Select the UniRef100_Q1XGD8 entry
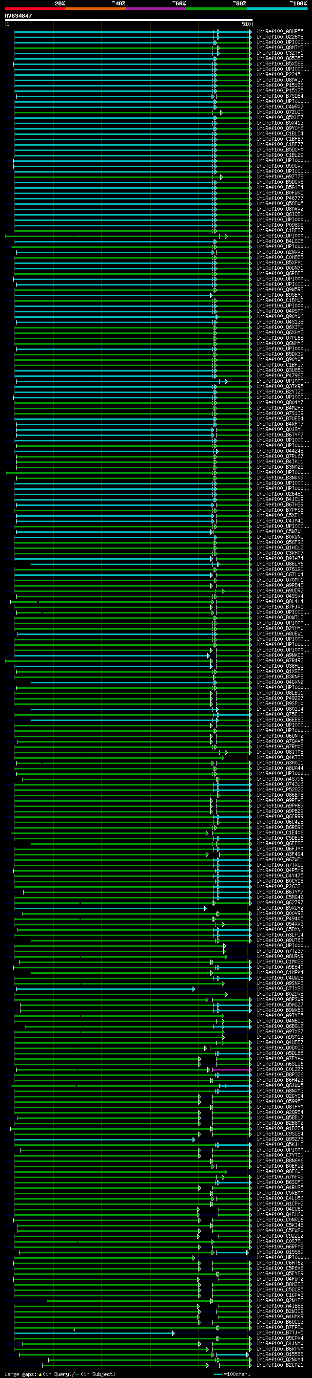 coord(279,671)
